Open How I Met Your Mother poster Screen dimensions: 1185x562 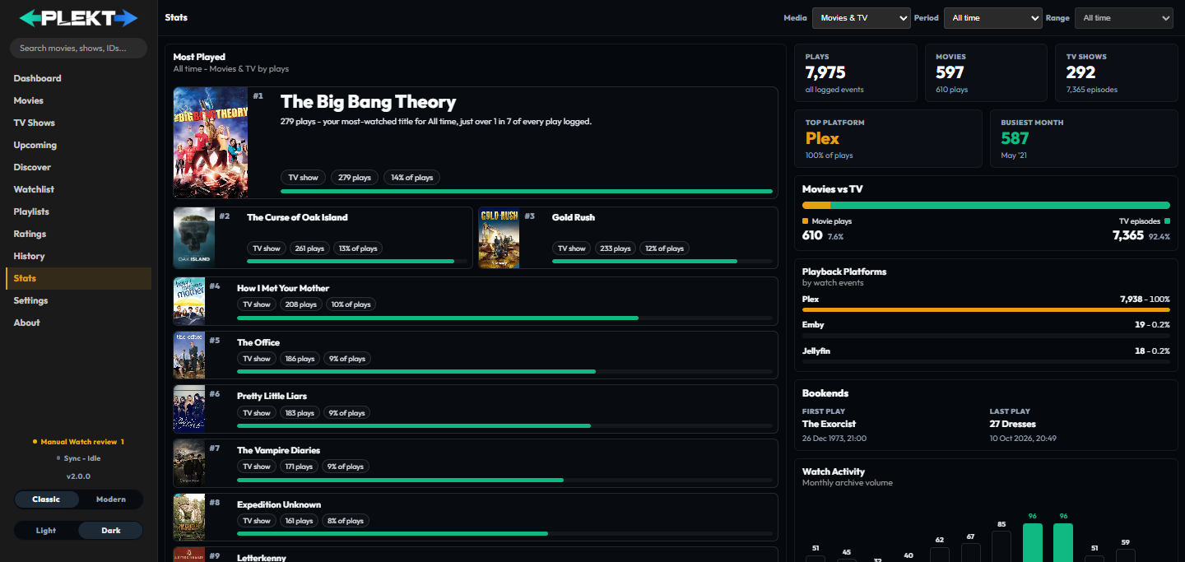click(x=189, y=301)
